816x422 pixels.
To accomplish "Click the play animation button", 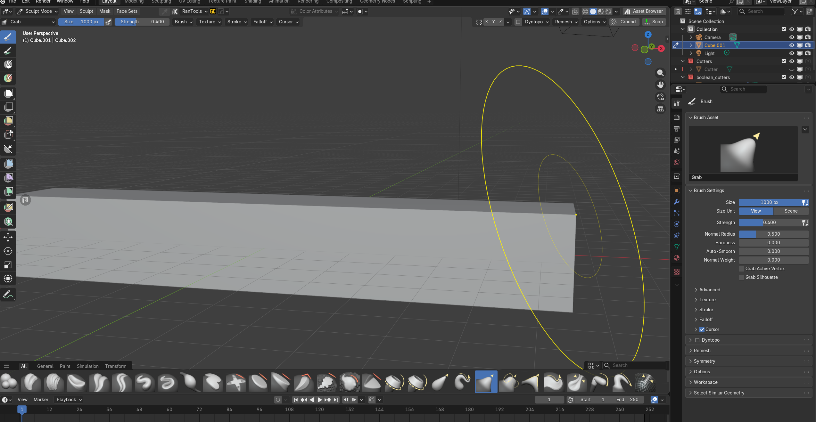I will click(319, 400).
